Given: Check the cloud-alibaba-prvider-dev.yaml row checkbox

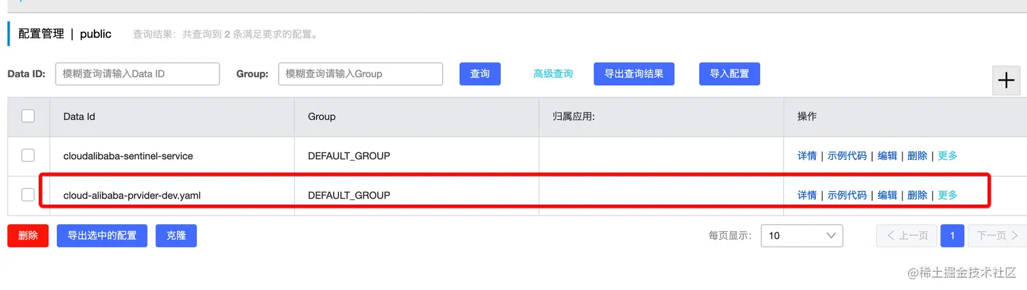Looking at the screenshot, I should (x=28, y=194).
